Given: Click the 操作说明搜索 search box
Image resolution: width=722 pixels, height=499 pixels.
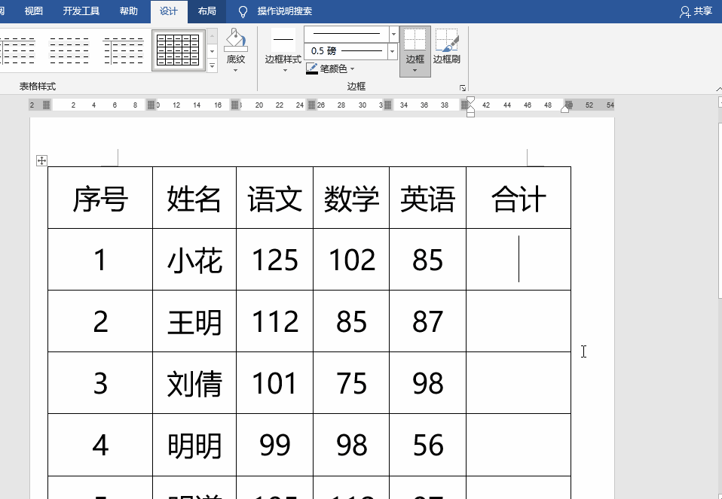Looking at the screenshot, I should click(x=285, y=11).
